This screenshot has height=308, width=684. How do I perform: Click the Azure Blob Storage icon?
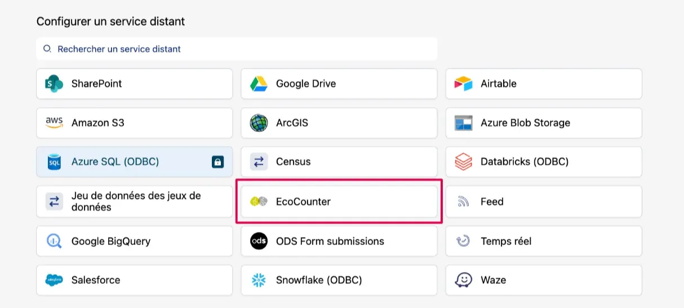click(463, 123)
